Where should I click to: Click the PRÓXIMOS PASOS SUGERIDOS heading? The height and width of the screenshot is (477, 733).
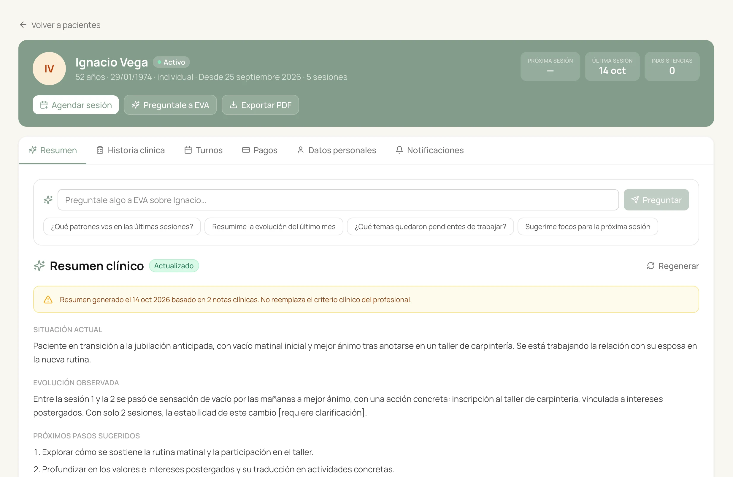coord(87,435)
